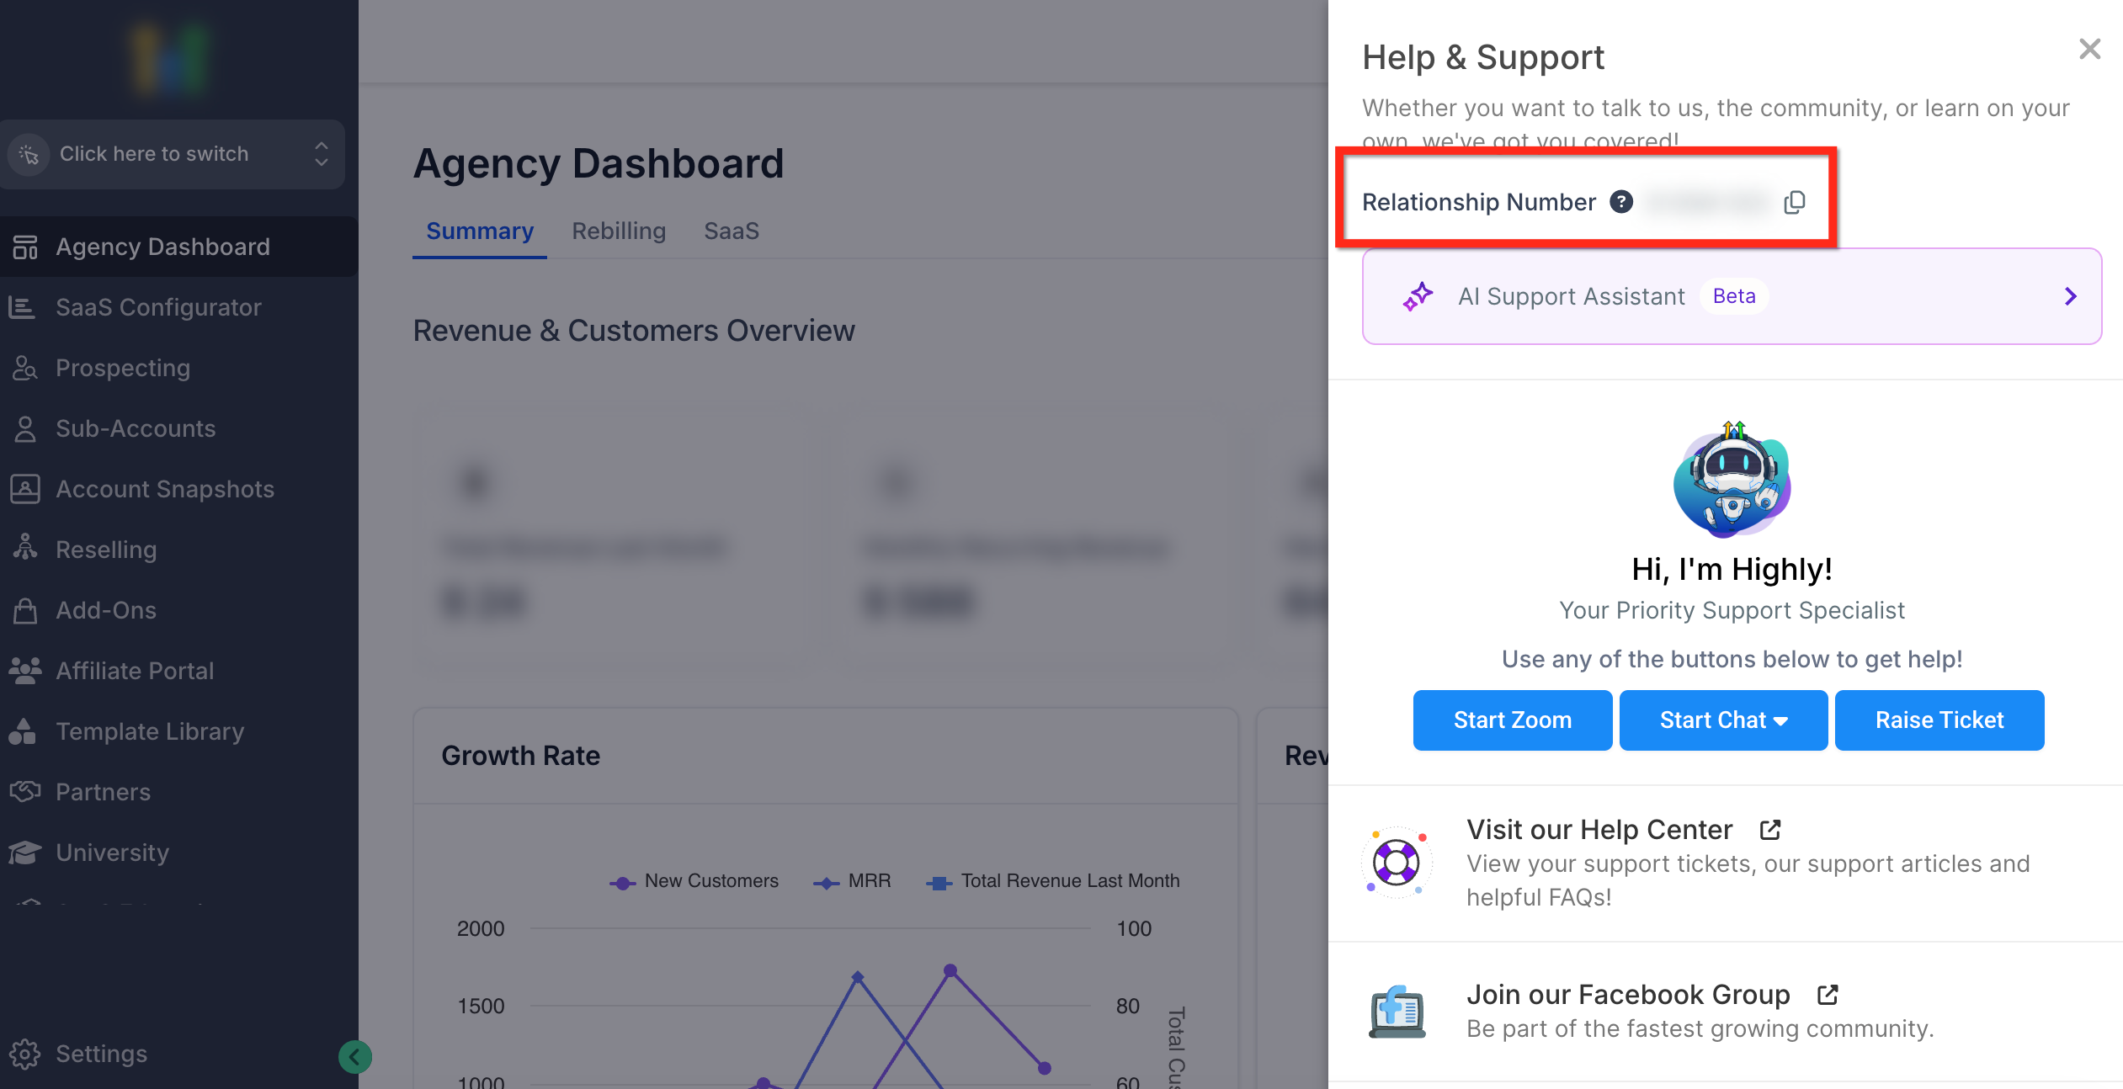Switch to the SaaS tab
This screenshot has width=2123, height=1089.
(x=731, y=231)
